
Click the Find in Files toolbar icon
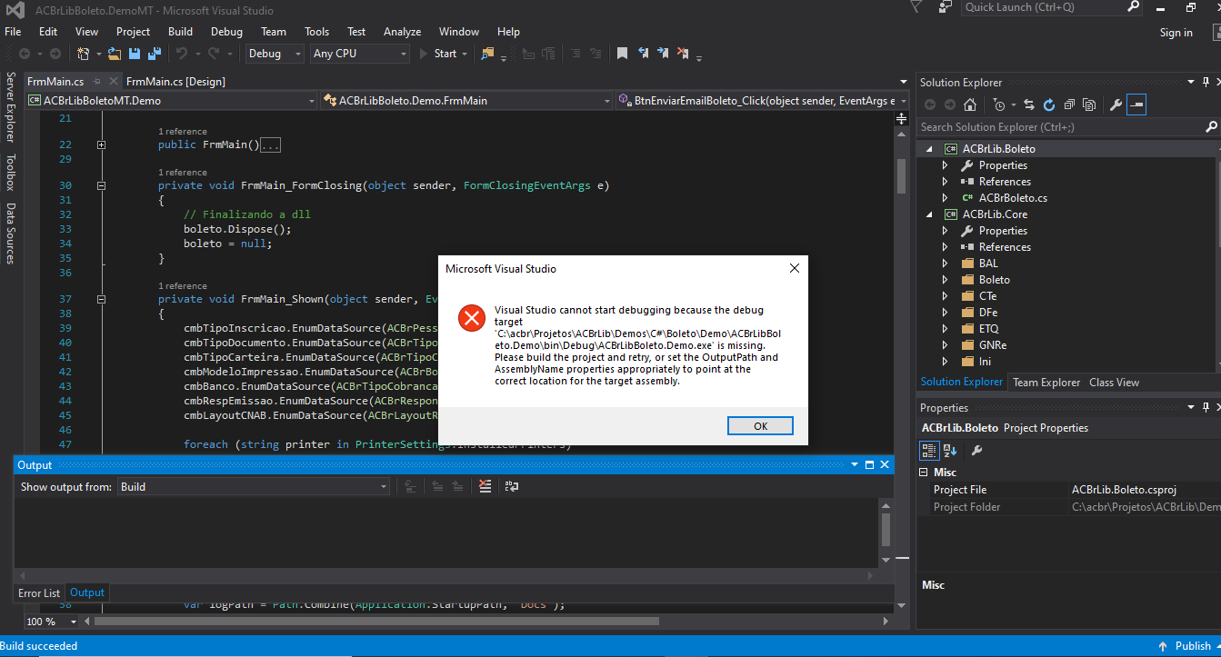487,54
